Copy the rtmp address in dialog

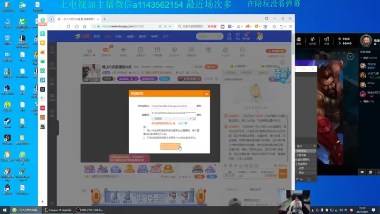199,106
